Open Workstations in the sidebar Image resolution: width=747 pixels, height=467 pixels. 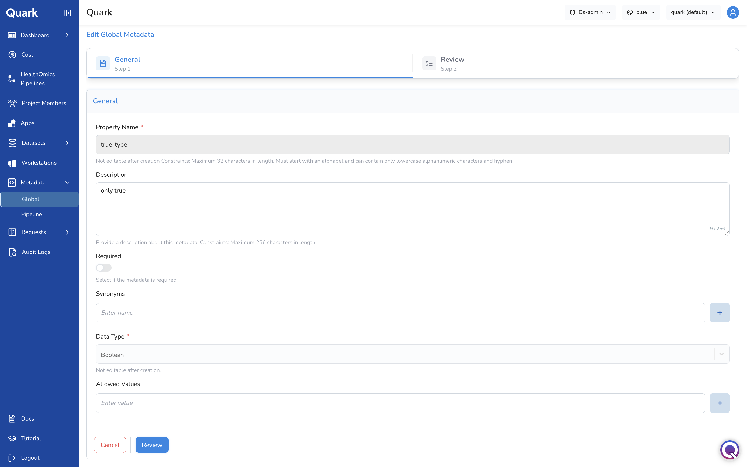coord(39,163)
